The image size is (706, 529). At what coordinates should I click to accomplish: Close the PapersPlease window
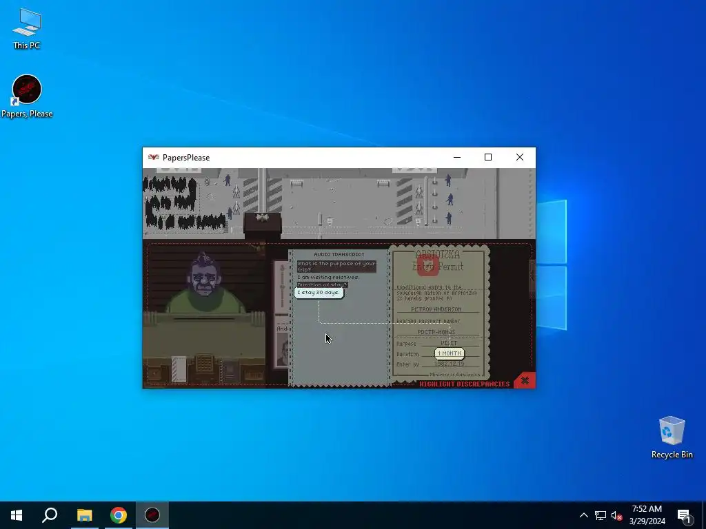tap(520, 158)
